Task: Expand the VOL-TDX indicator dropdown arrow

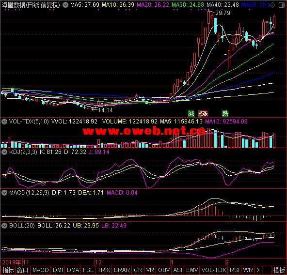Action: pos(4,122)
